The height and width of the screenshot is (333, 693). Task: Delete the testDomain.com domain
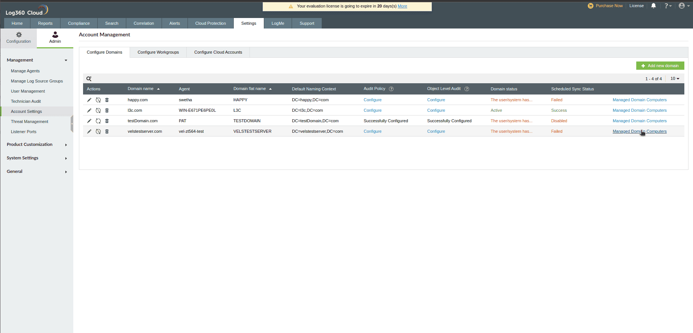click(107, 121)
